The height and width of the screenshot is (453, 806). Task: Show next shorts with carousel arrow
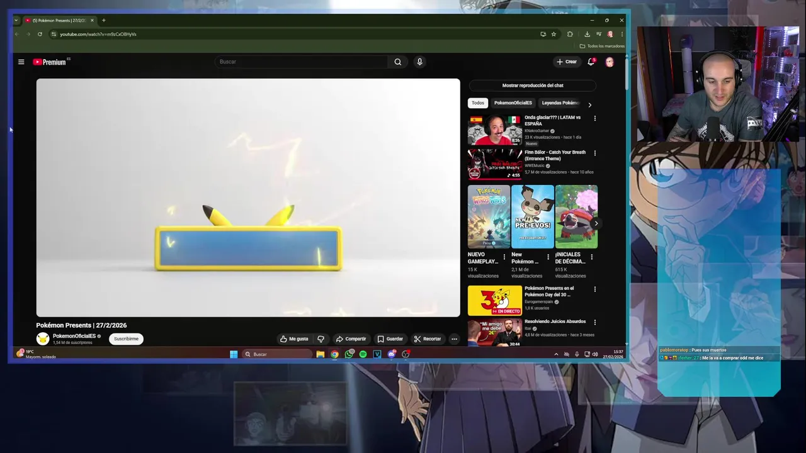596,223
